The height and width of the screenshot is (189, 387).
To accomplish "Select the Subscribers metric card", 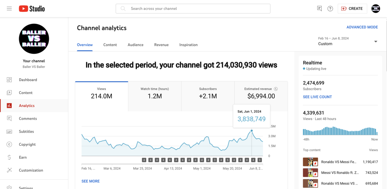I will click(208, 96).
